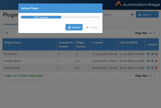Edit the Oracle-Server plugin

click(x=152, y=68)
